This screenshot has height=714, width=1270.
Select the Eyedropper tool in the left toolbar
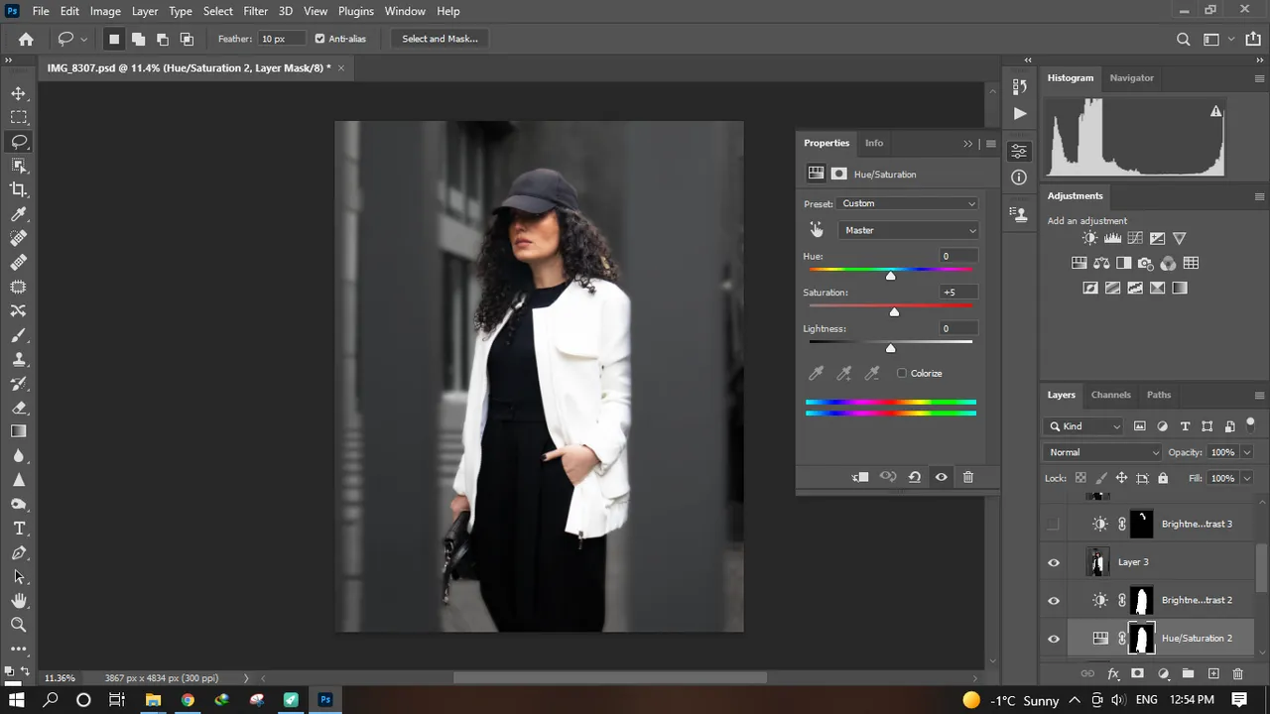tap(19, 214)
